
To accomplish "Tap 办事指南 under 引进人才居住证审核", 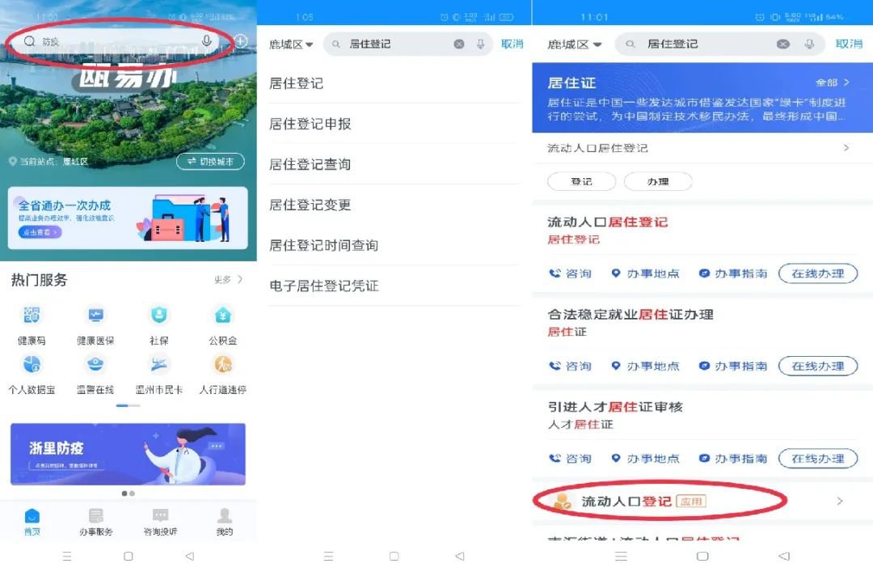I will [x=732, y=459].
